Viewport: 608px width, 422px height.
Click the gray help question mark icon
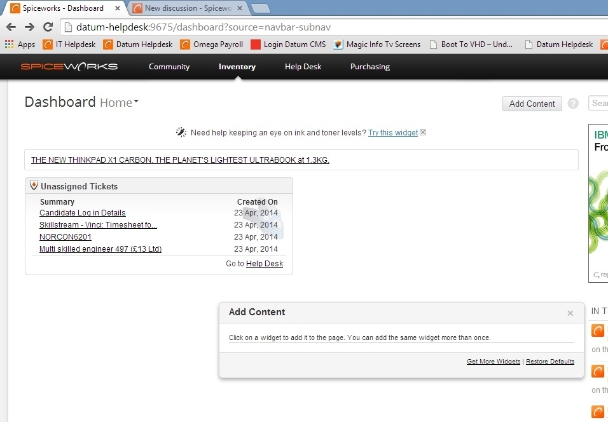(572, 103)
